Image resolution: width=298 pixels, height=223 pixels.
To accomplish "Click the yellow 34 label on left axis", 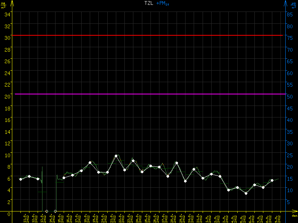I will 7,14.
